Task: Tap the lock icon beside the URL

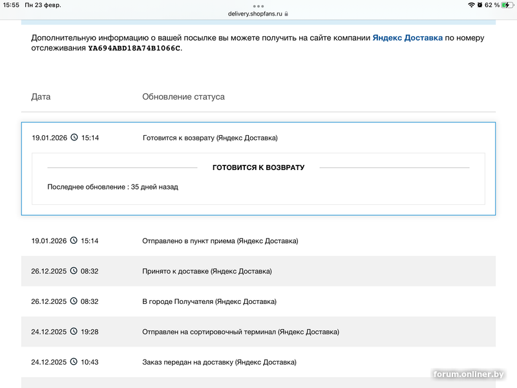Action: click(286, 14)
